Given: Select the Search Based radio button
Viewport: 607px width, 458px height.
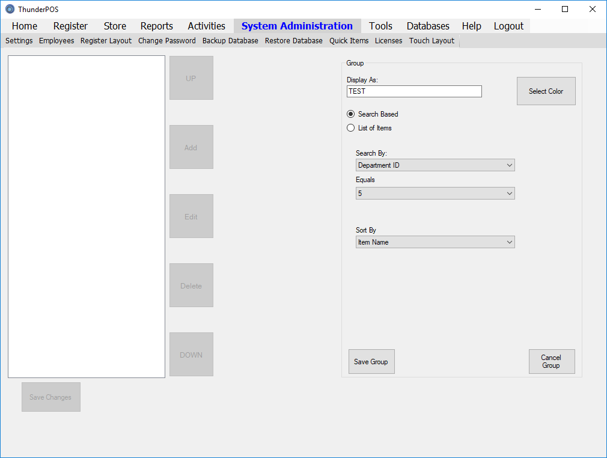Looking at the screenshot, I should [351, 114].
